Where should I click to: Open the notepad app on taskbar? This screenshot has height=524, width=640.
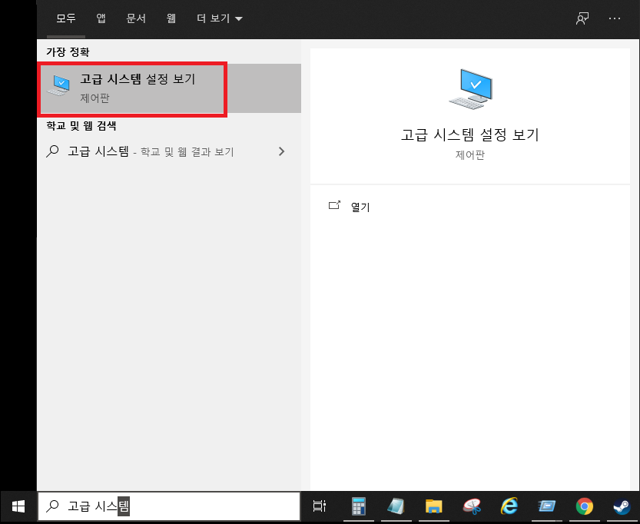(396, 506)
